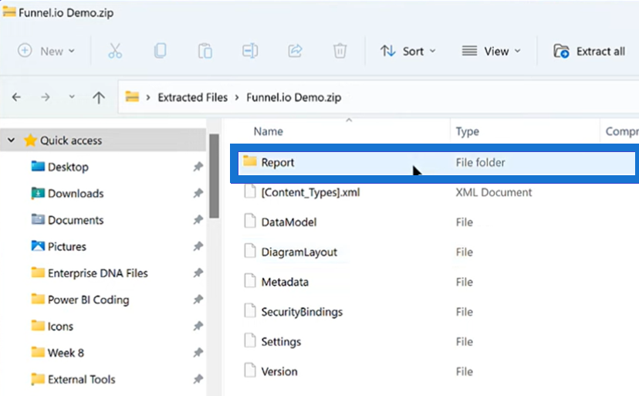Expand chevron after Extracted Files breadcrumb
Screen dimensions: 639x396
[237, 97]
